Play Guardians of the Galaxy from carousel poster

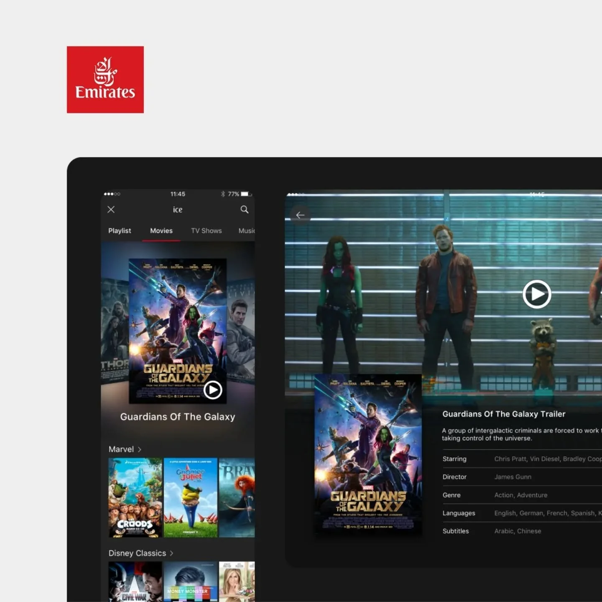click(x=213, y=390)
